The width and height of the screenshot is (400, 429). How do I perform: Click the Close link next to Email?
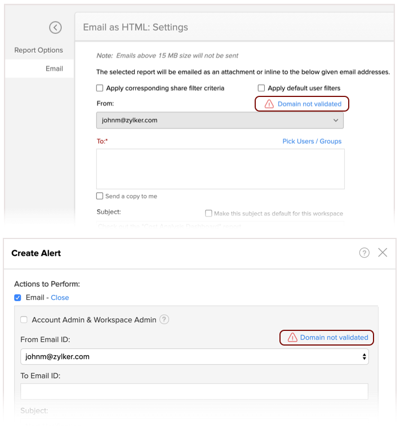[x=60, y=298]
